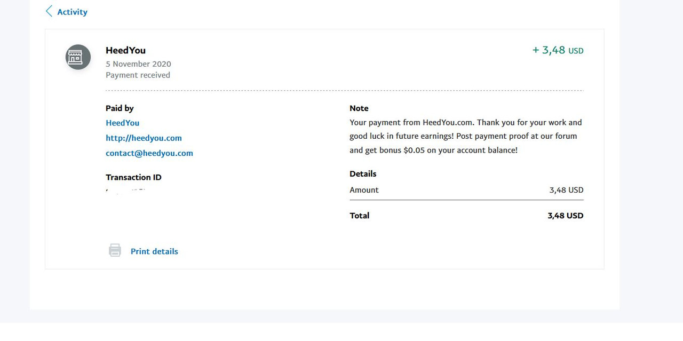Go back using the Activity chevron arrow
The image size is (683, 341).
(49, 11)
